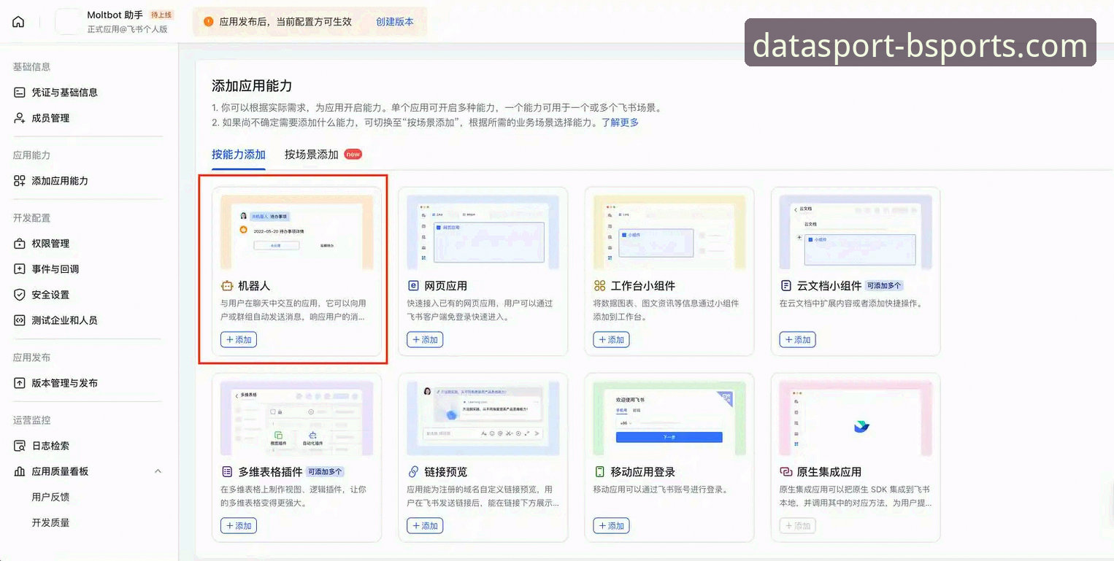Open 添加应用能力 sidebar icon
Image resolution: width=1114 pixels, height=561 pixels.
(20, 181)
